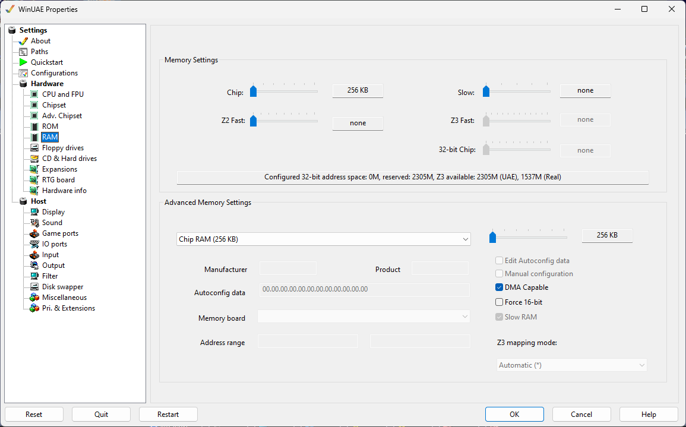Click the Hardware category icon

coord(23,84)
